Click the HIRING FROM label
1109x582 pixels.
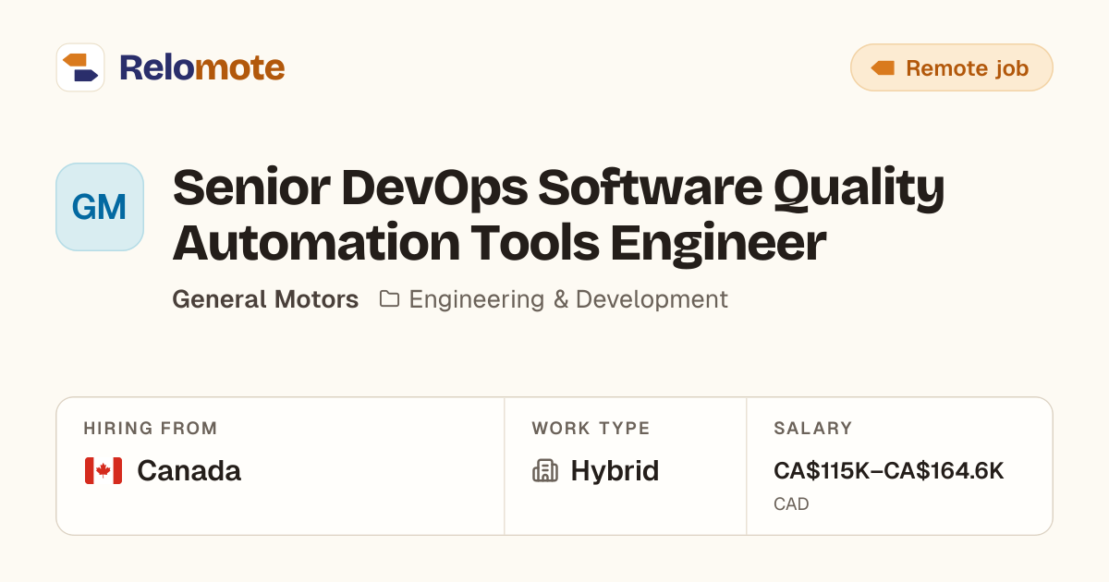(151, 429)
